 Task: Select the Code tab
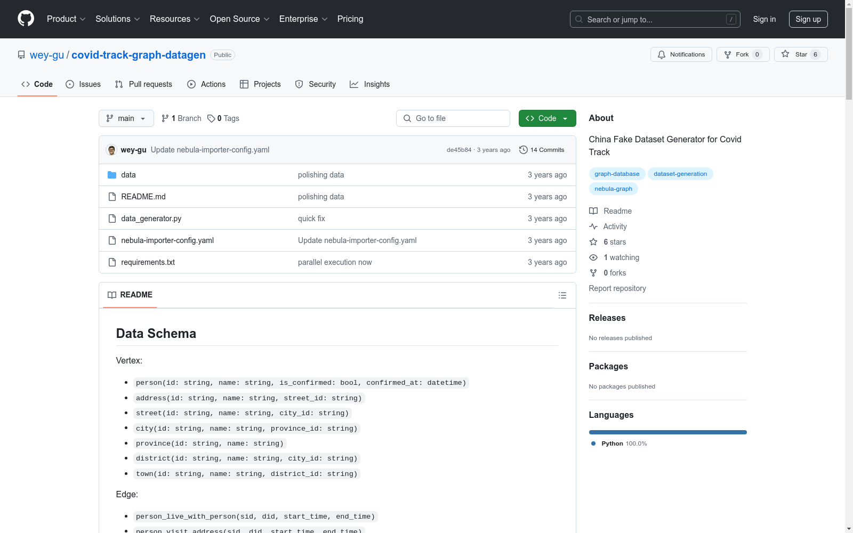tap(37, 84)
